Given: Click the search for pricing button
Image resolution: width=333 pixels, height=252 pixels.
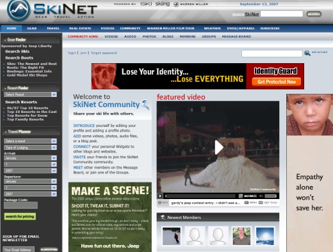Looking at the screenshot, I should (20, 216).
